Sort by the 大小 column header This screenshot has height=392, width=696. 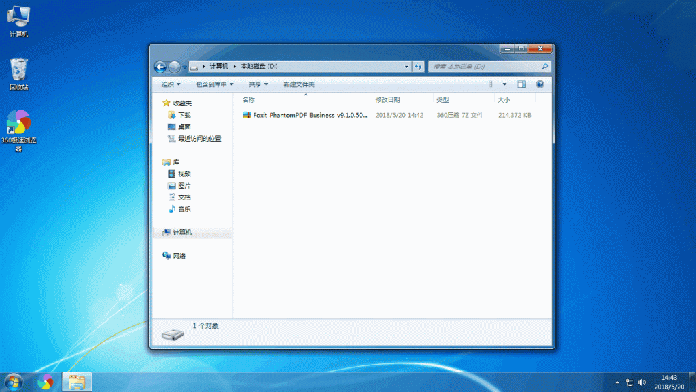pos(515,100)
